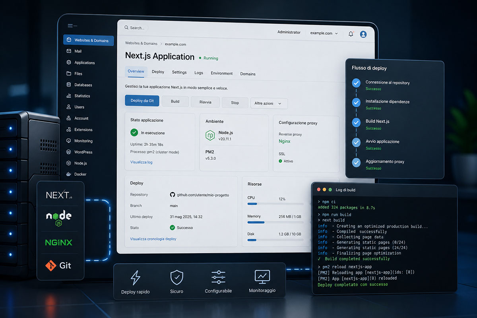Viewport: 477px width, 318px height.
Task: Open the Logs tab
Action: pos(199,73)
